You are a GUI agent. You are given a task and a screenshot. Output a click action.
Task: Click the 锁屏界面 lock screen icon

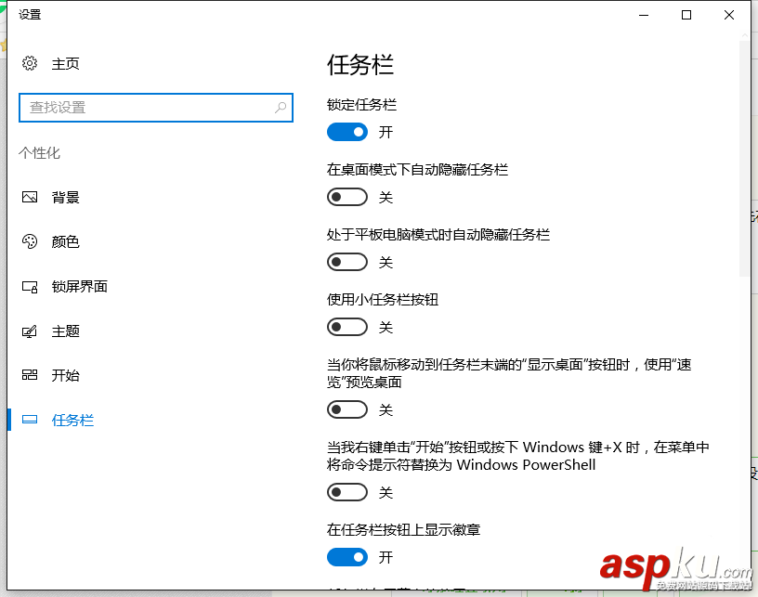(30, 286)
